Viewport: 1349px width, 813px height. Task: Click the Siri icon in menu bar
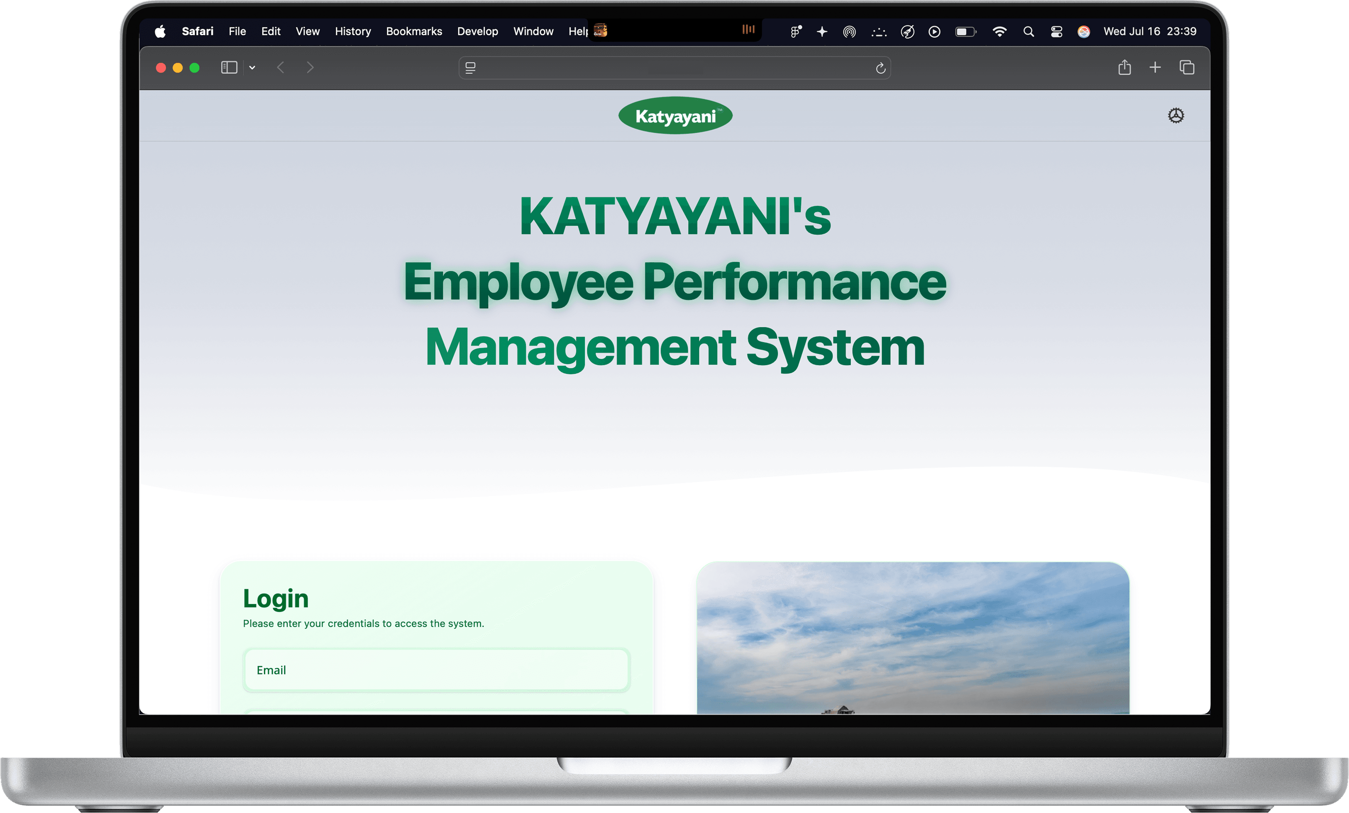click(x=1083, y=32)
